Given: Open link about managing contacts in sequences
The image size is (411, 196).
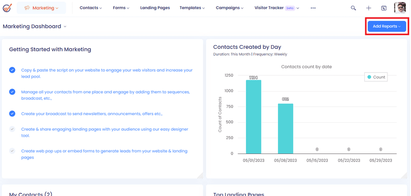Looking at the screenshot, I should tap(106, 95).
